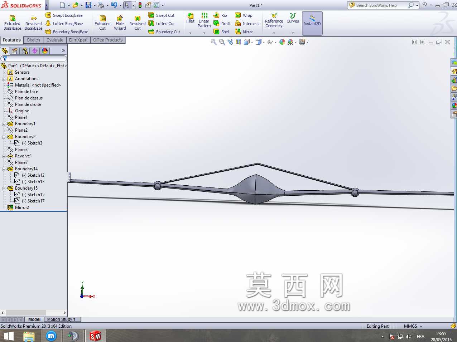
Task: Switch to the Sketch tab
Action: pyautogui.click(x=33, y=40)
